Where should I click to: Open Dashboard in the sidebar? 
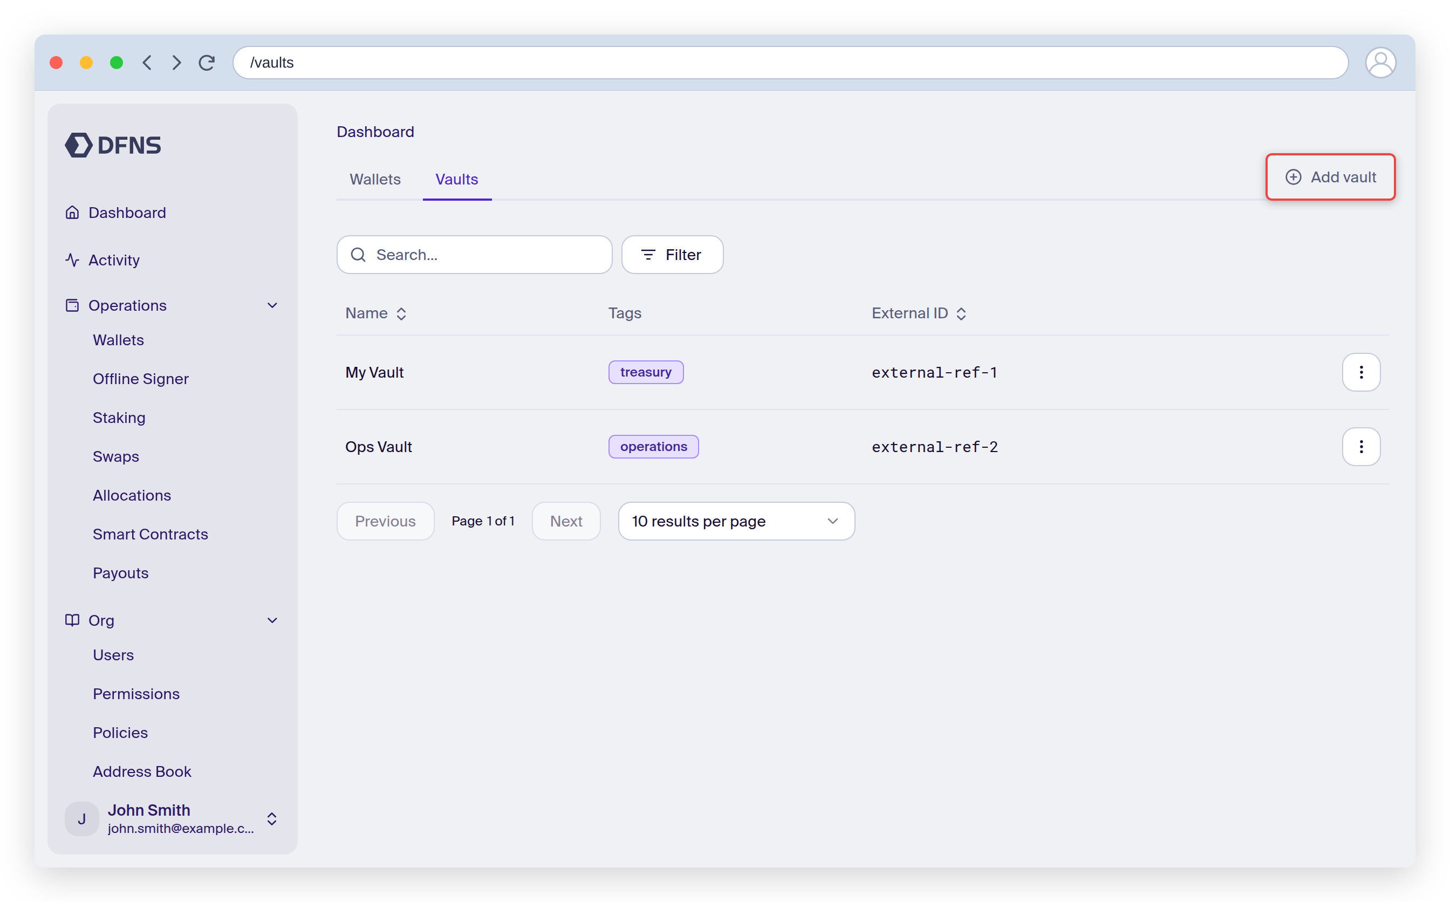point(127,213)
